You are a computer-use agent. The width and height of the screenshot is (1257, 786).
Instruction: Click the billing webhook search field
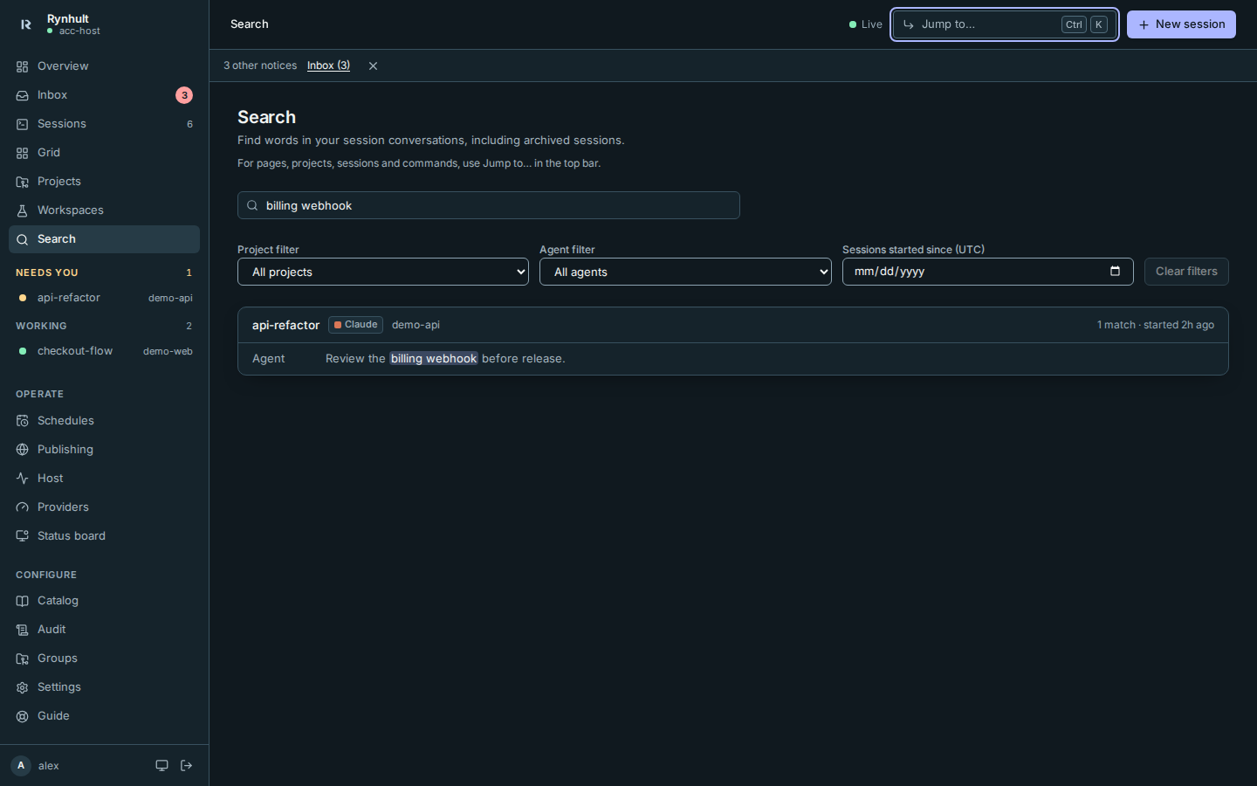pos(489,205)
